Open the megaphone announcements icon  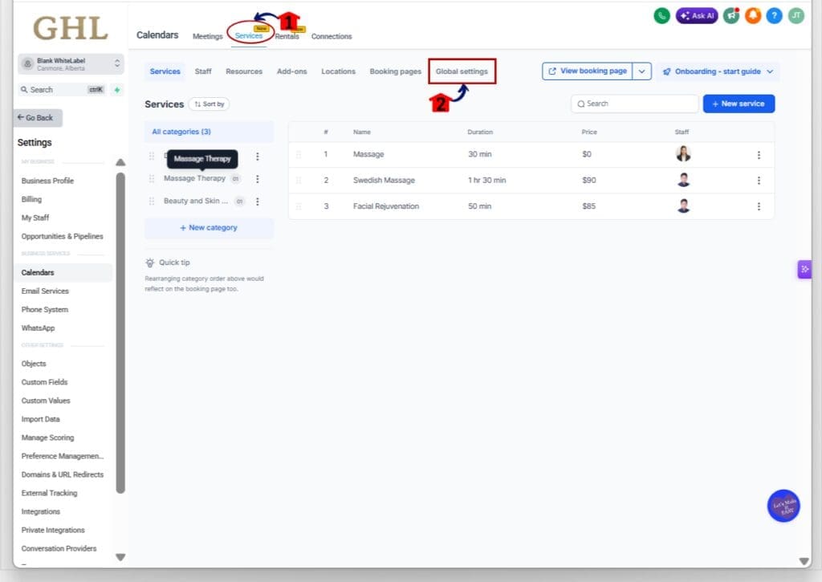coord(731,16)
